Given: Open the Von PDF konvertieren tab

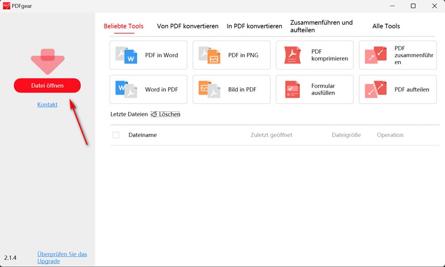Looking at the screenshot, I should pyautogui.click(x=187, y=26).
